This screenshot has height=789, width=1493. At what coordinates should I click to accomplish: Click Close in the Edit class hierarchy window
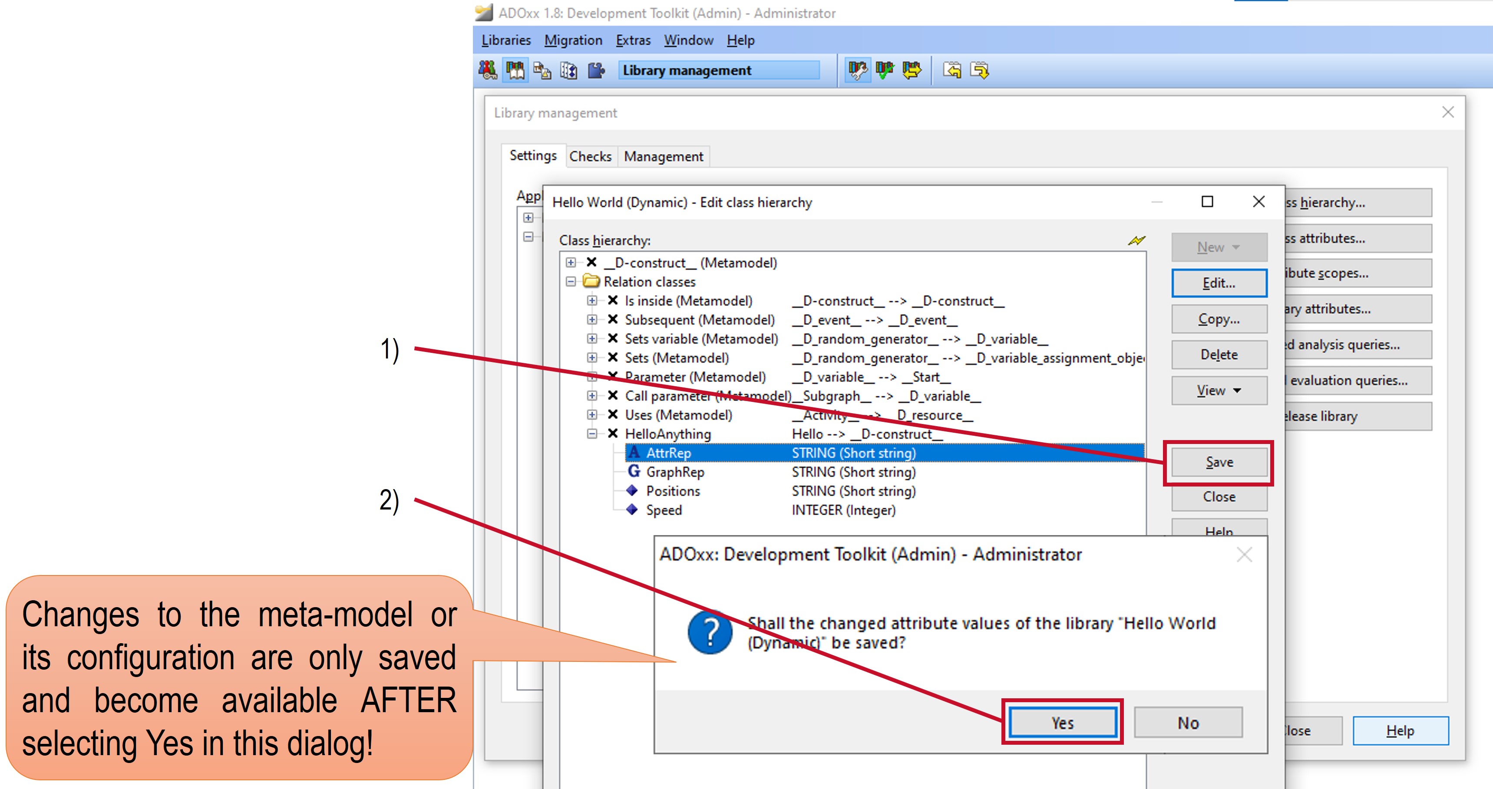(1219, 497)
